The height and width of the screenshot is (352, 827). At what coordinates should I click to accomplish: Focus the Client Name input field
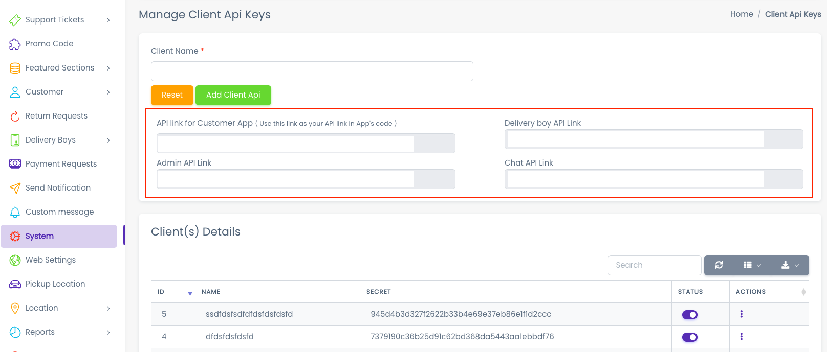point(312,72)
